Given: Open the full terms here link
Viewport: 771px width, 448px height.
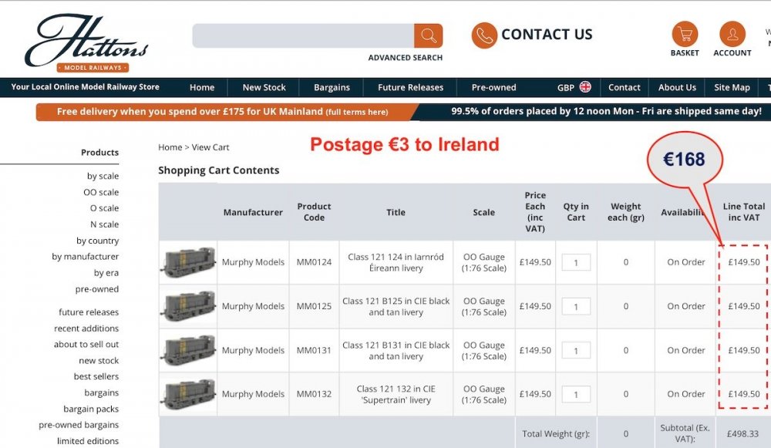Looking at the screenshot, I should tap(357, 112).
